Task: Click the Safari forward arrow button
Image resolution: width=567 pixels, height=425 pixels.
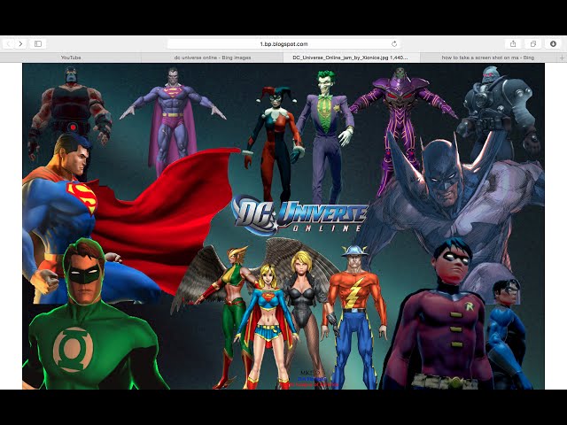Action: click(20, 44)
